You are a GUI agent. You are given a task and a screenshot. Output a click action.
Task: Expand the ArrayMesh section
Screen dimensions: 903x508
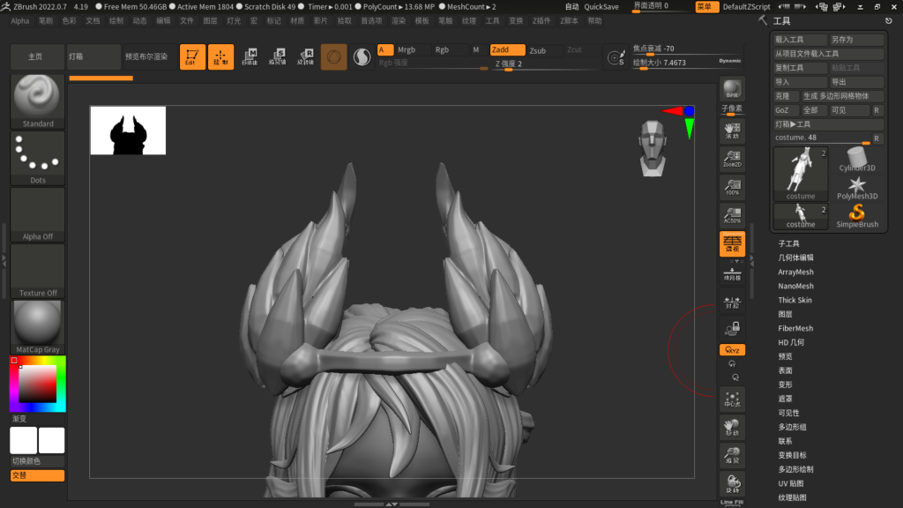795,272
